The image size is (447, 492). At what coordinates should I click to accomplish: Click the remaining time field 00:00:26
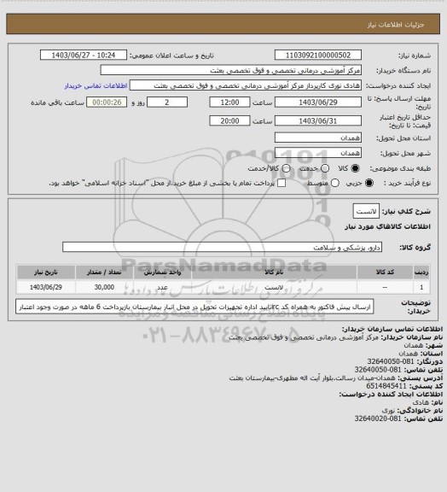tap(107, 102)
